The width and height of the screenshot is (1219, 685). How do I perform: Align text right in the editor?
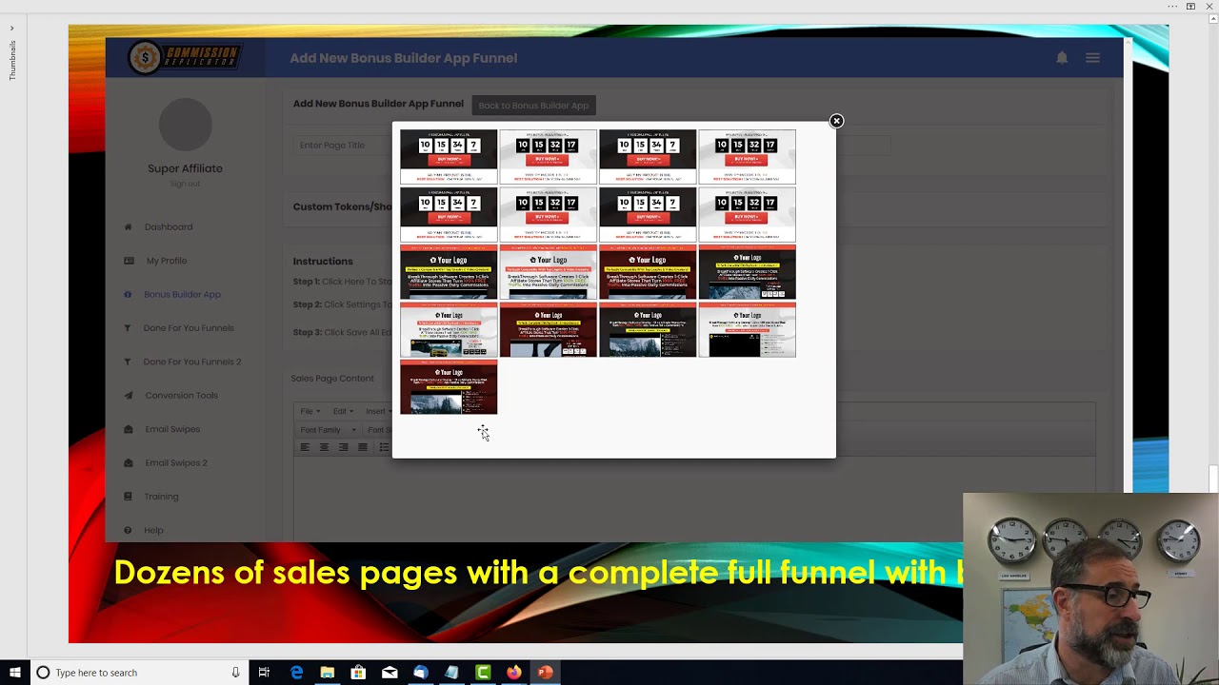pyautogui.click(x=343, y=447)
